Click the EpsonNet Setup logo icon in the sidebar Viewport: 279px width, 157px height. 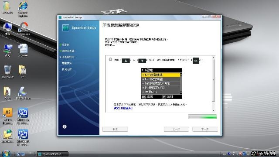point(66,28)
